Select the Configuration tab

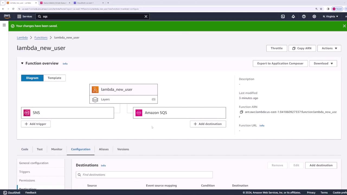tap(81, 149)
